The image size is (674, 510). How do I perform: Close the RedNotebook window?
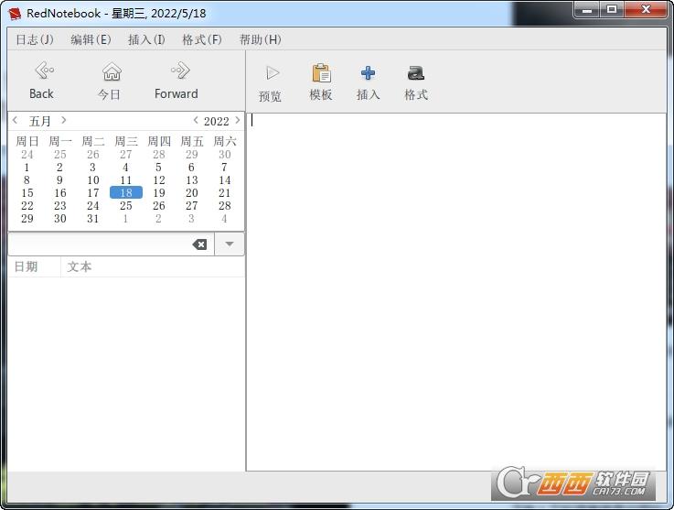point(646,9)
